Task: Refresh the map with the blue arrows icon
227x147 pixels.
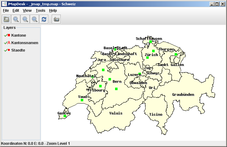Action: click(x=44, y=19)
